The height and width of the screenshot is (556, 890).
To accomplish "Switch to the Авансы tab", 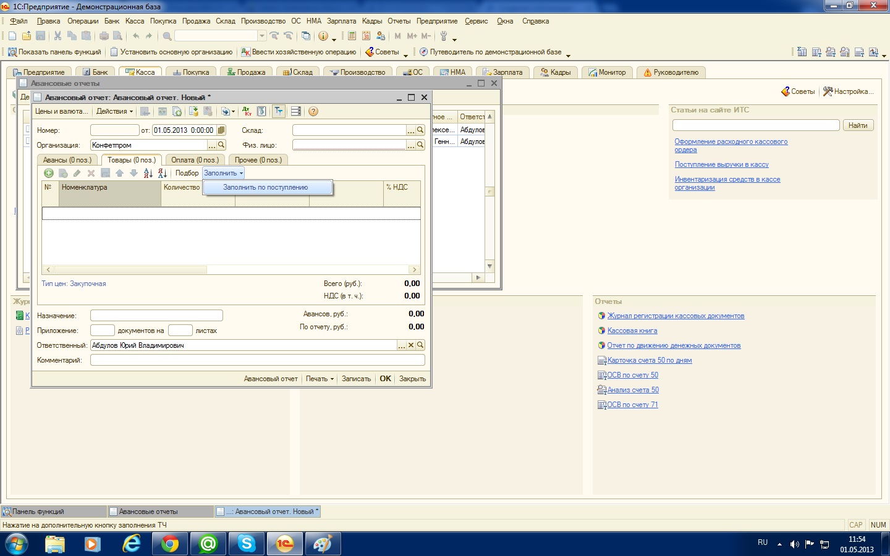I will coord(67,160).
